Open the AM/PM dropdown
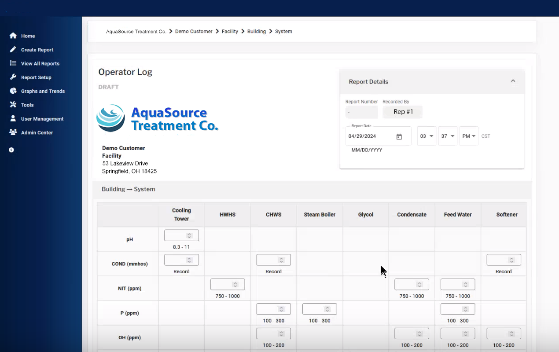The width and height of the screenshot is (559, 352). pos(469,136)
